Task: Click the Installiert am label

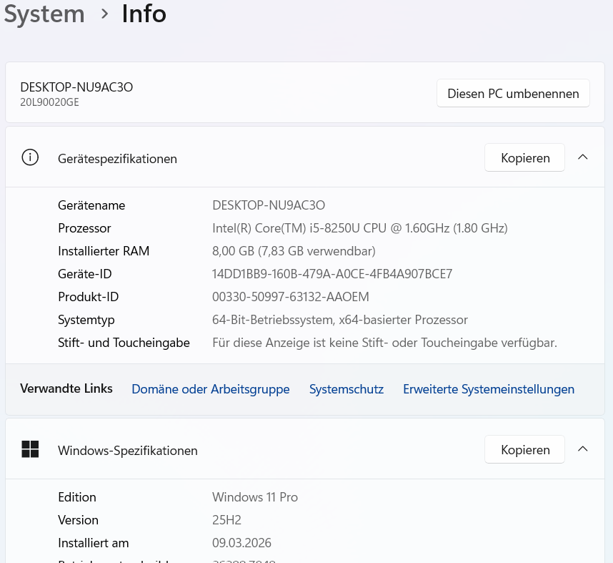Action: pos(94,543)
